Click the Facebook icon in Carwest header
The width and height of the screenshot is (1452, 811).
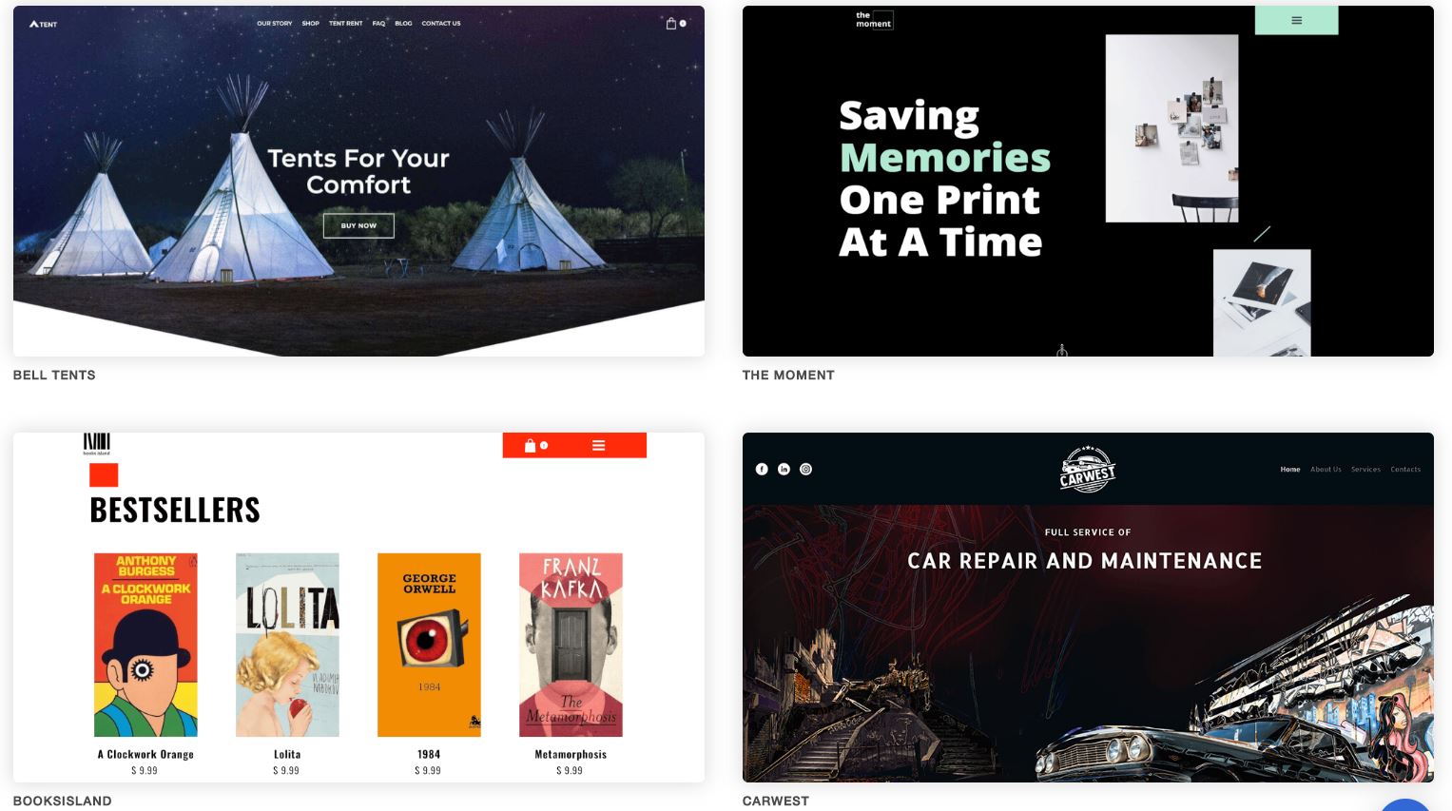click(762, 469)
